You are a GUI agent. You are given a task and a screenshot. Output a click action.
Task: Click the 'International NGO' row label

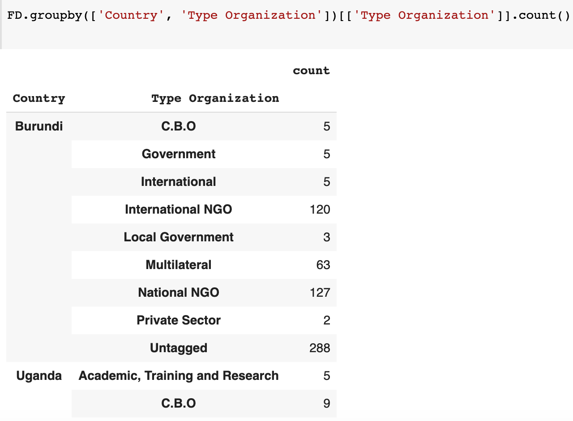tap(178, 209)
